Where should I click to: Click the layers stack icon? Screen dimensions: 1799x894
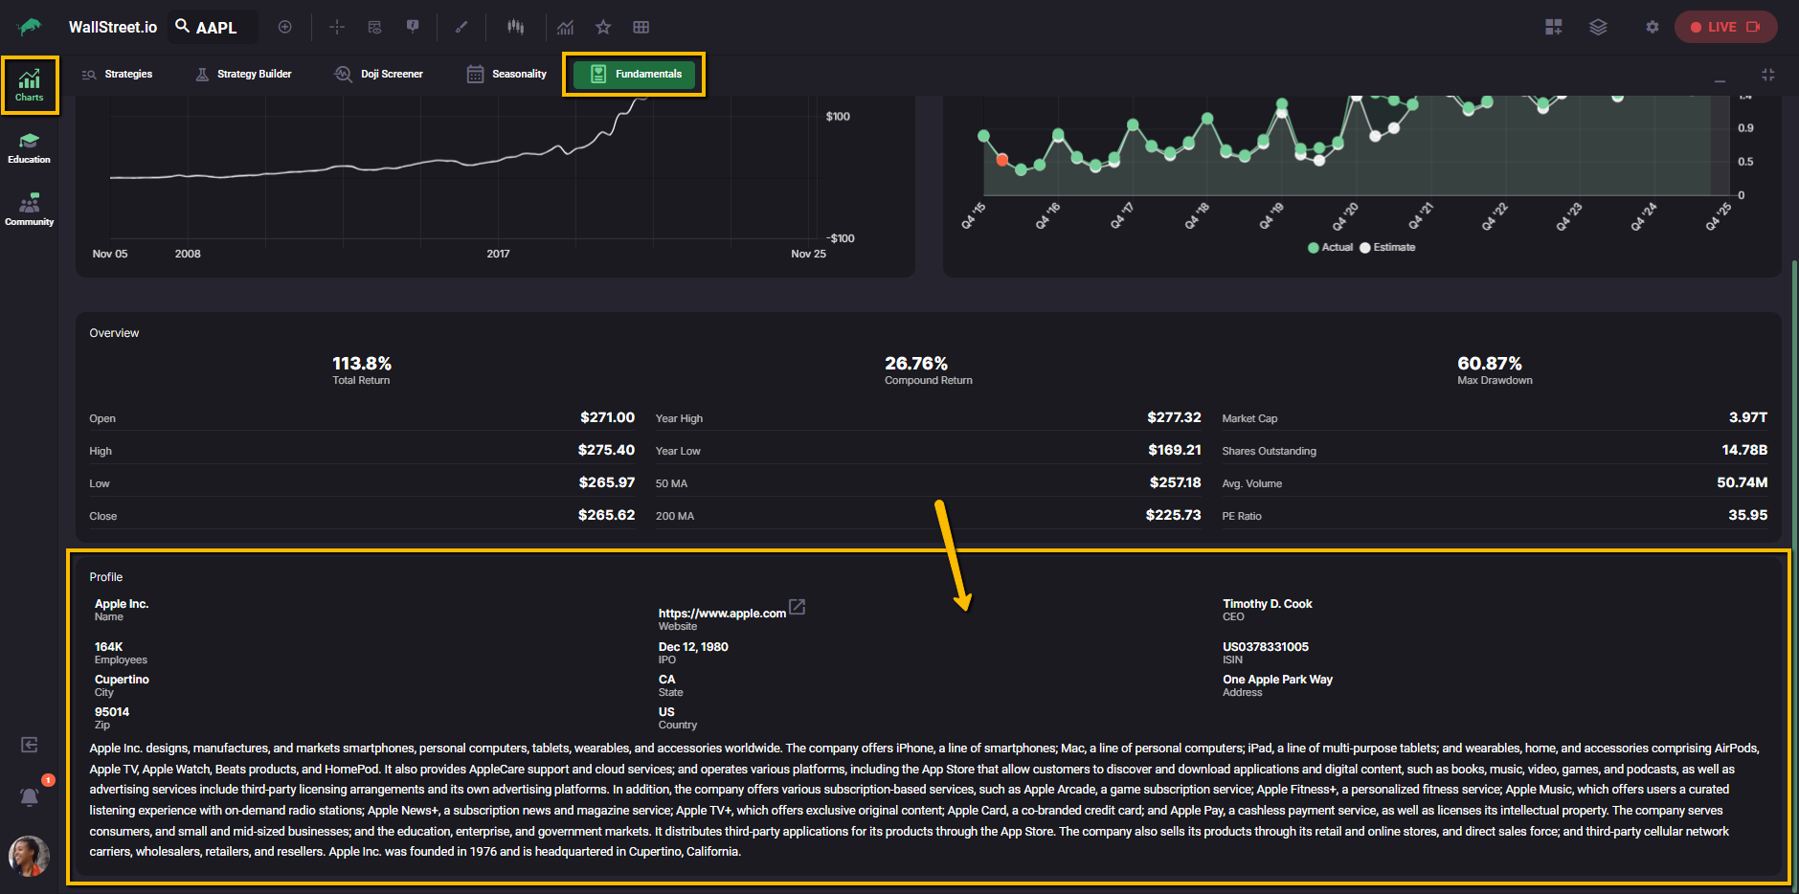(1598, 27)
